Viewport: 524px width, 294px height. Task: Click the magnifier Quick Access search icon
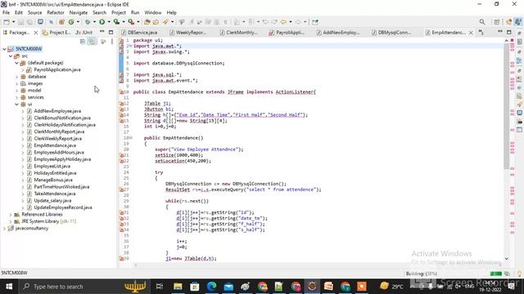482,22
